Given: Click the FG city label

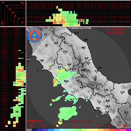Looking at the screenshot, I should 123,92.
